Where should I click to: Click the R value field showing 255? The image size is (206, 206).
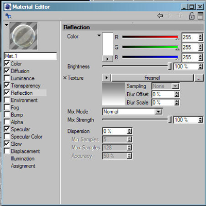pyautogui.click(x=190, y=37)
